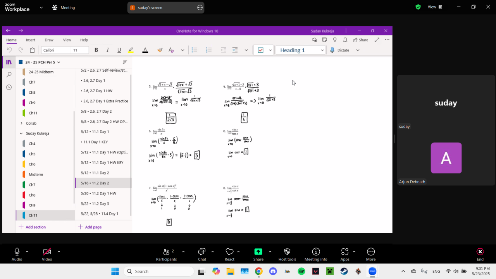Switch to the Meeting tab
The image size is (496, 279).
click(64, 7)
